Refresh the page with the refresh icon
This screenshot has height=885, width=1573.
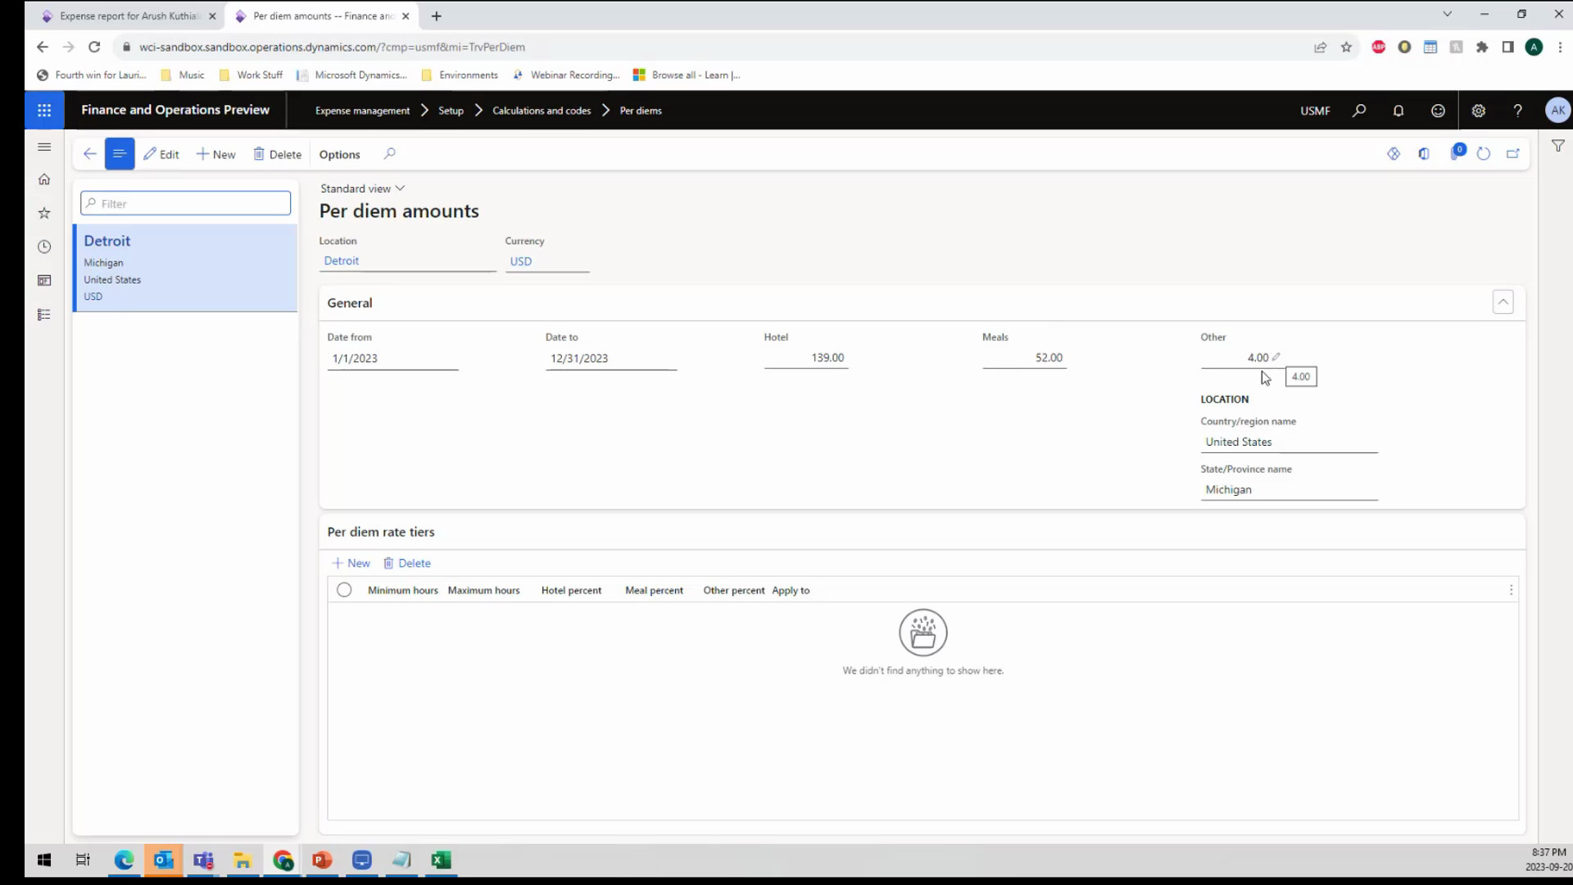pos(1484,153)
